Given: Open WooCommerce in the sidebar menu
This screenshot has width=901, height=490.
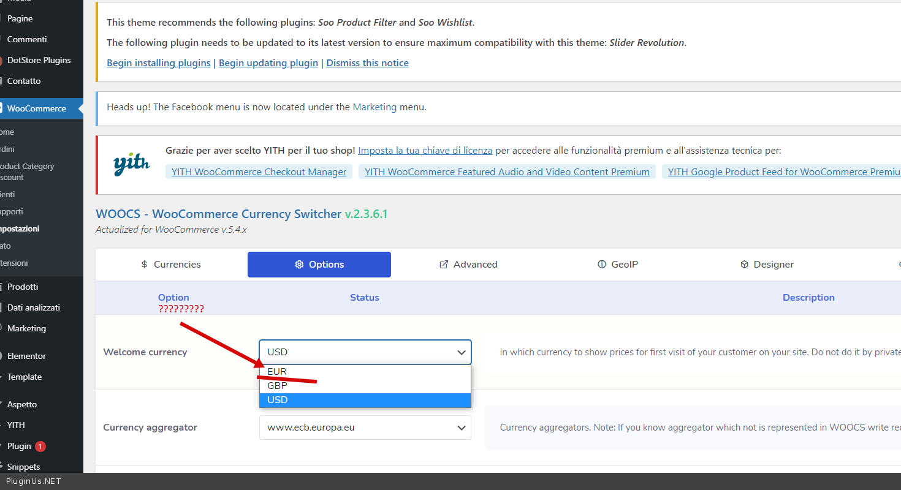Looking at the screenshot, I should click(x=37, y=108).
